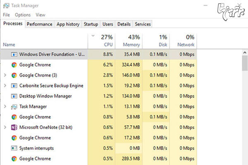Click the Microsoft OneNote icon
The height and width of the screenshot is (165, 248).
point(14,127)
